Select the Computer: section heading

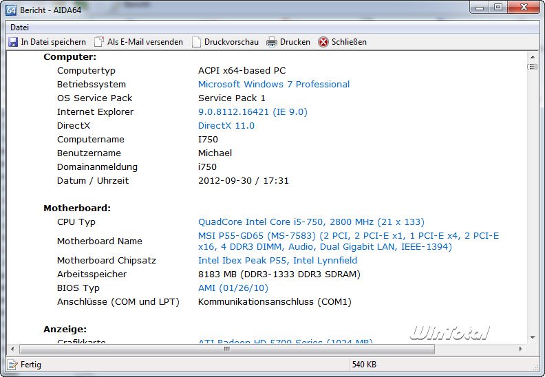(70, 57)
